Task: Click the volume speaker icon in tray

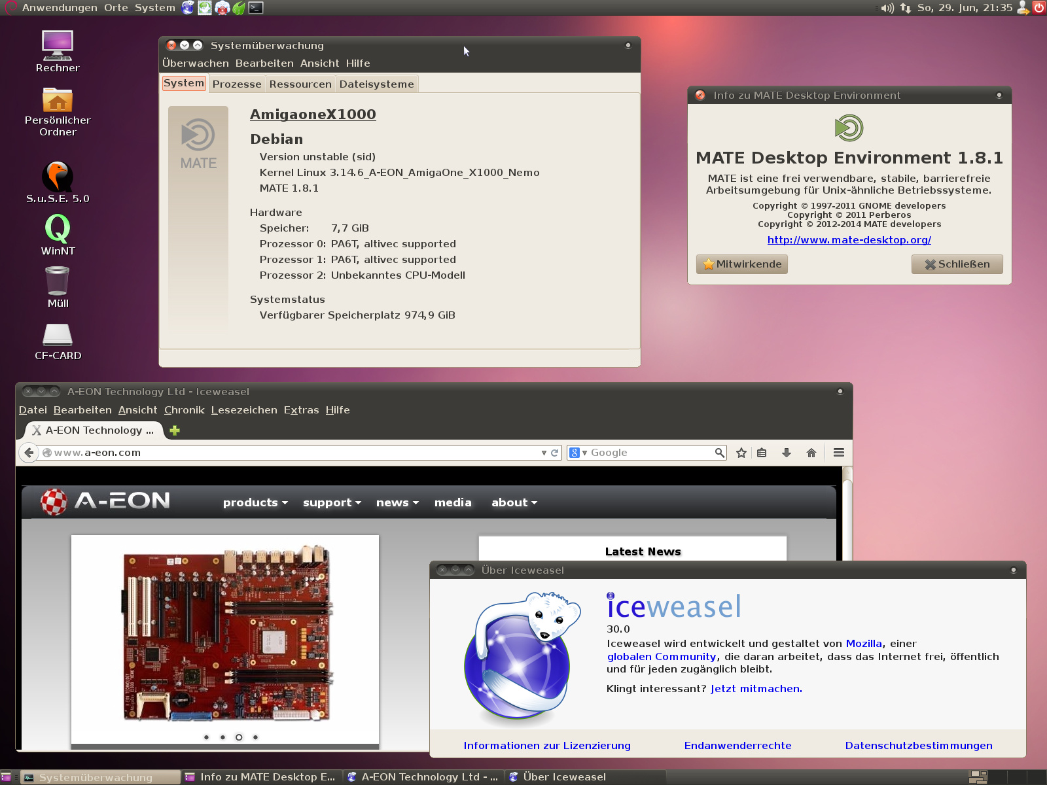Action: pos(887,8)
